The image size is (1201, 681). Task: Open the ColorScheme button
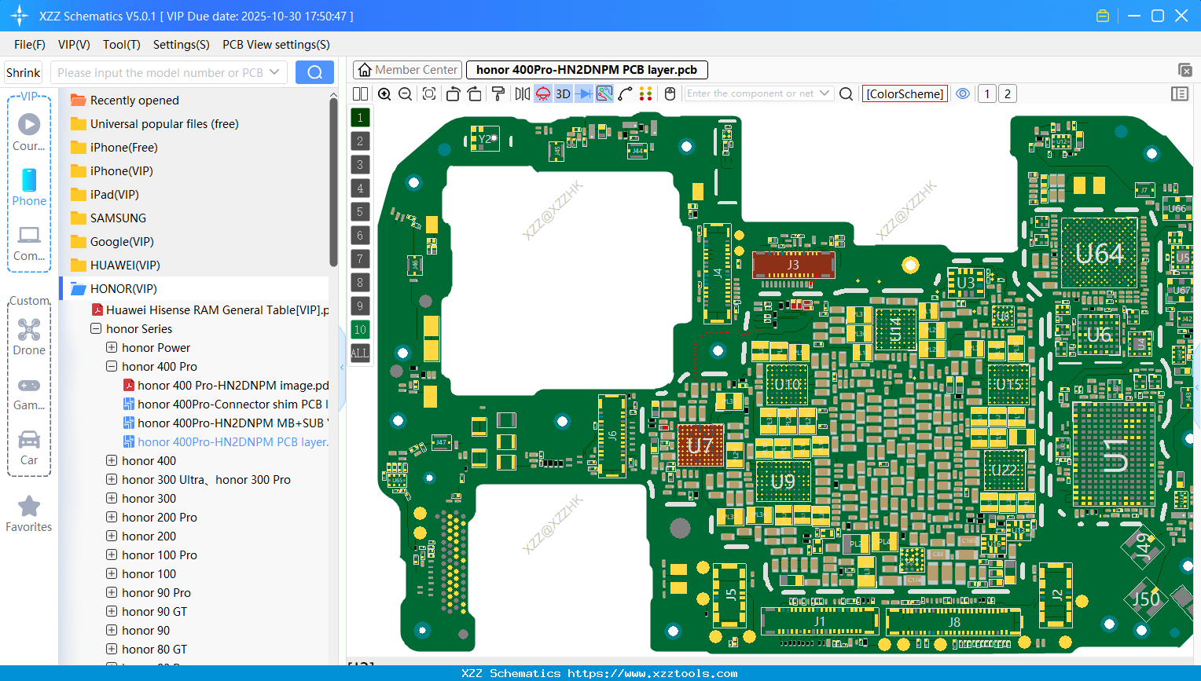click(x=905, y=93)
